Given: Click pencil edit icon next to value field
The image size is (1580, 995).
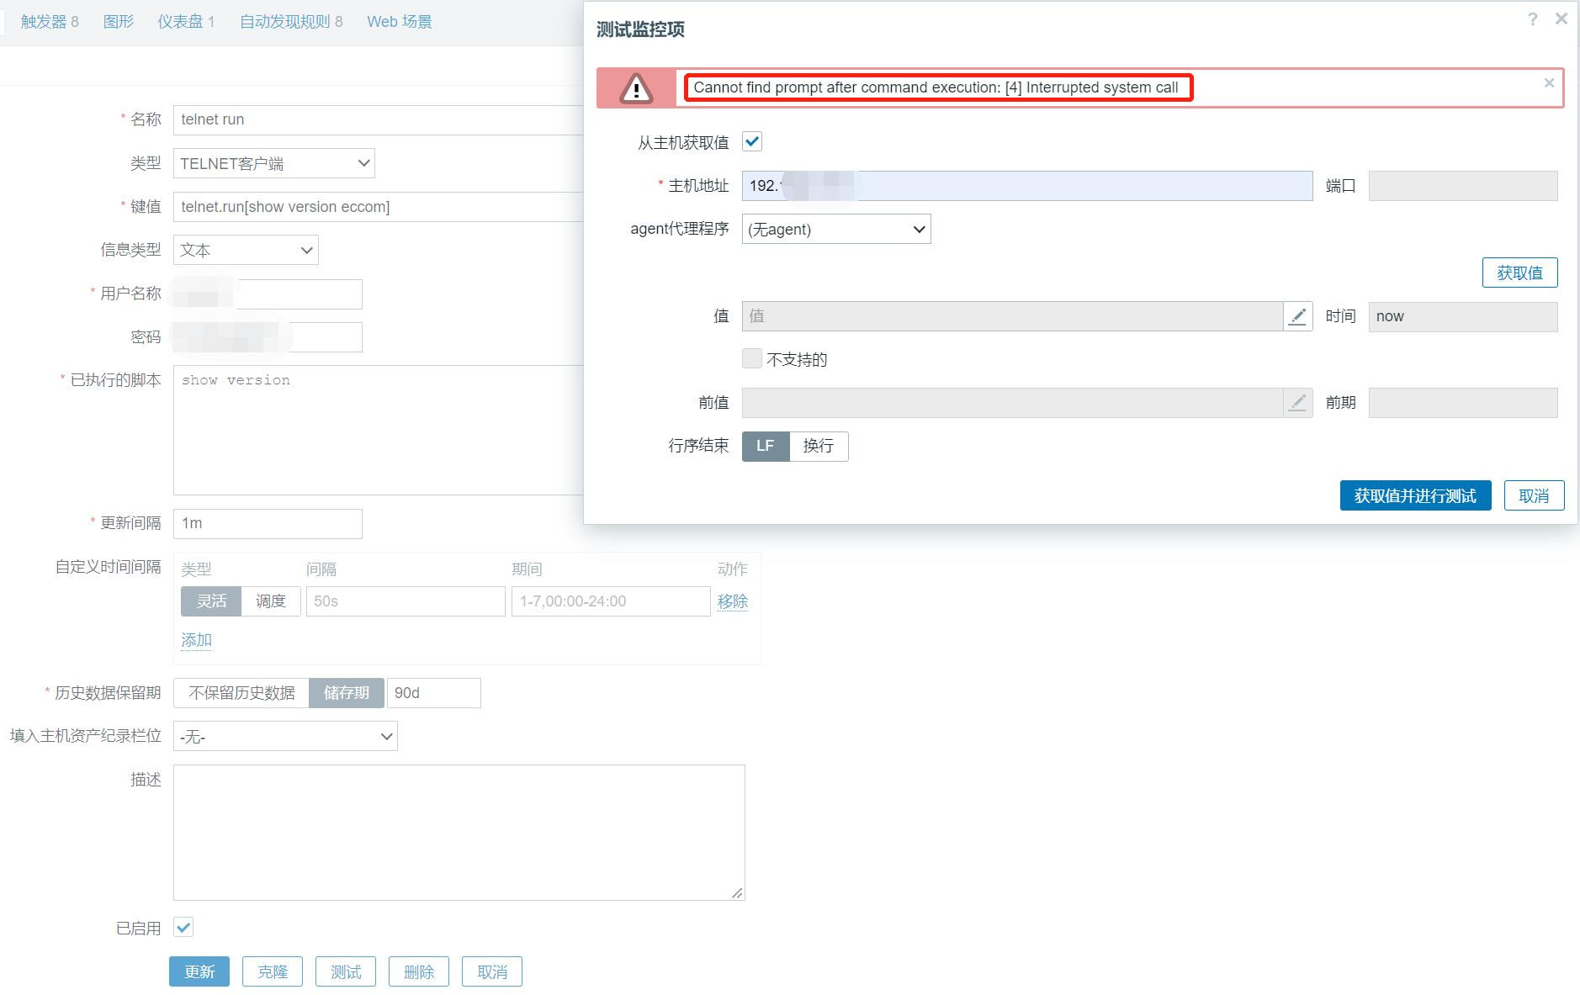Looking at the screenshot, I should pyautogui.click(x=1298, y=316).
